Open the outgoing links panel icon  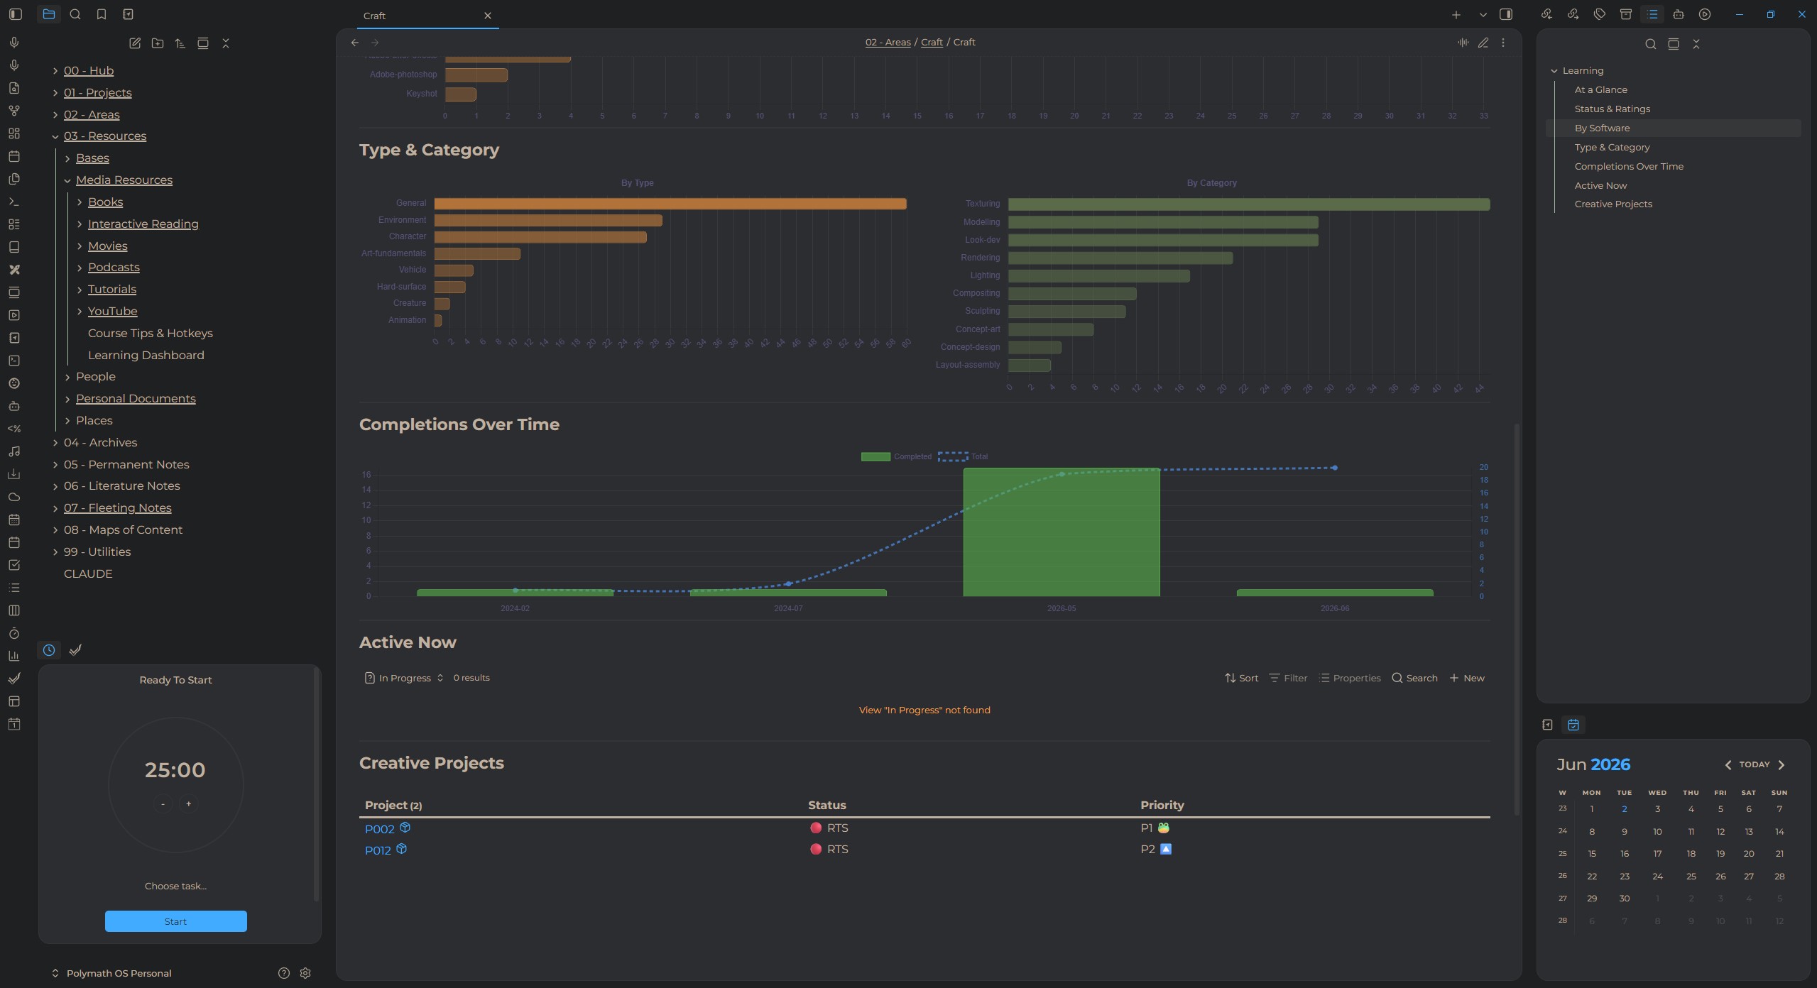tap(1573, 14)
